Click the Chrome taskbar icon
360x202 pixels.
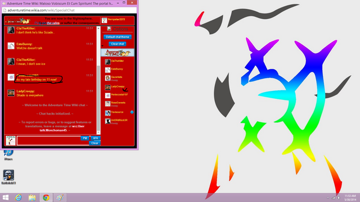pos(46,198)
